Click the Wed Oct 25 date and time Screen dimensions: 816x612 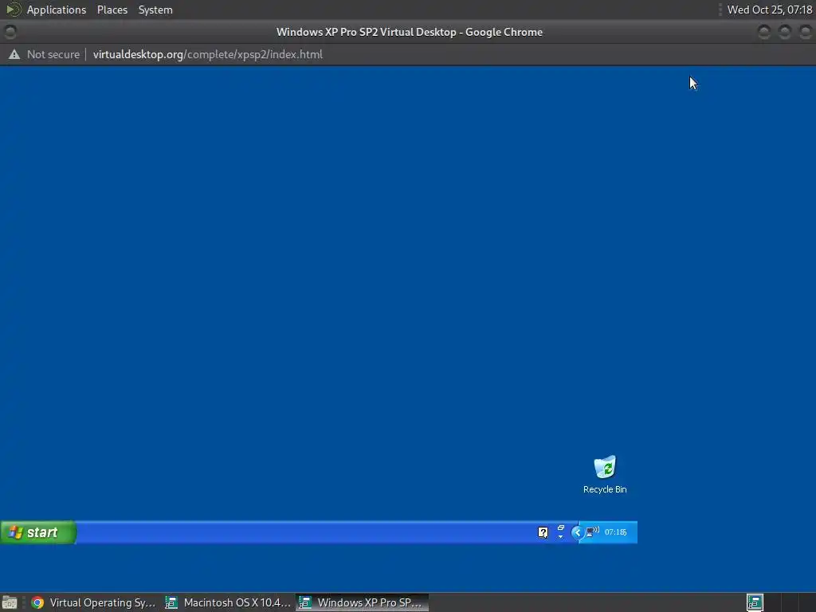(769, 10)
